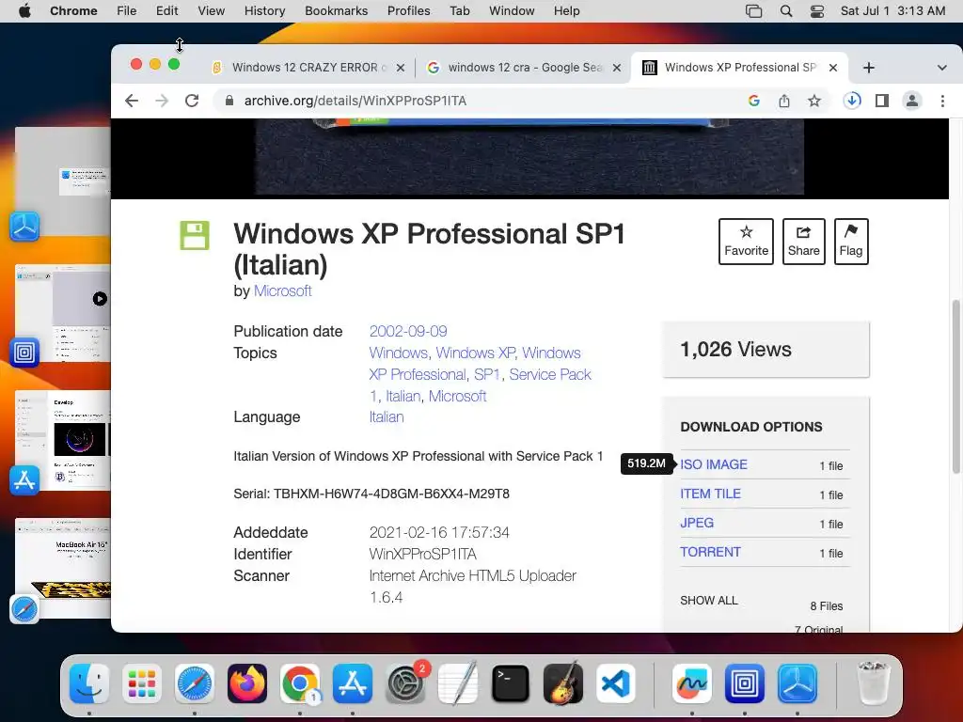Open the File menu
The width and height of the screenshot is (963, 722).
click(x=127, y=11)
